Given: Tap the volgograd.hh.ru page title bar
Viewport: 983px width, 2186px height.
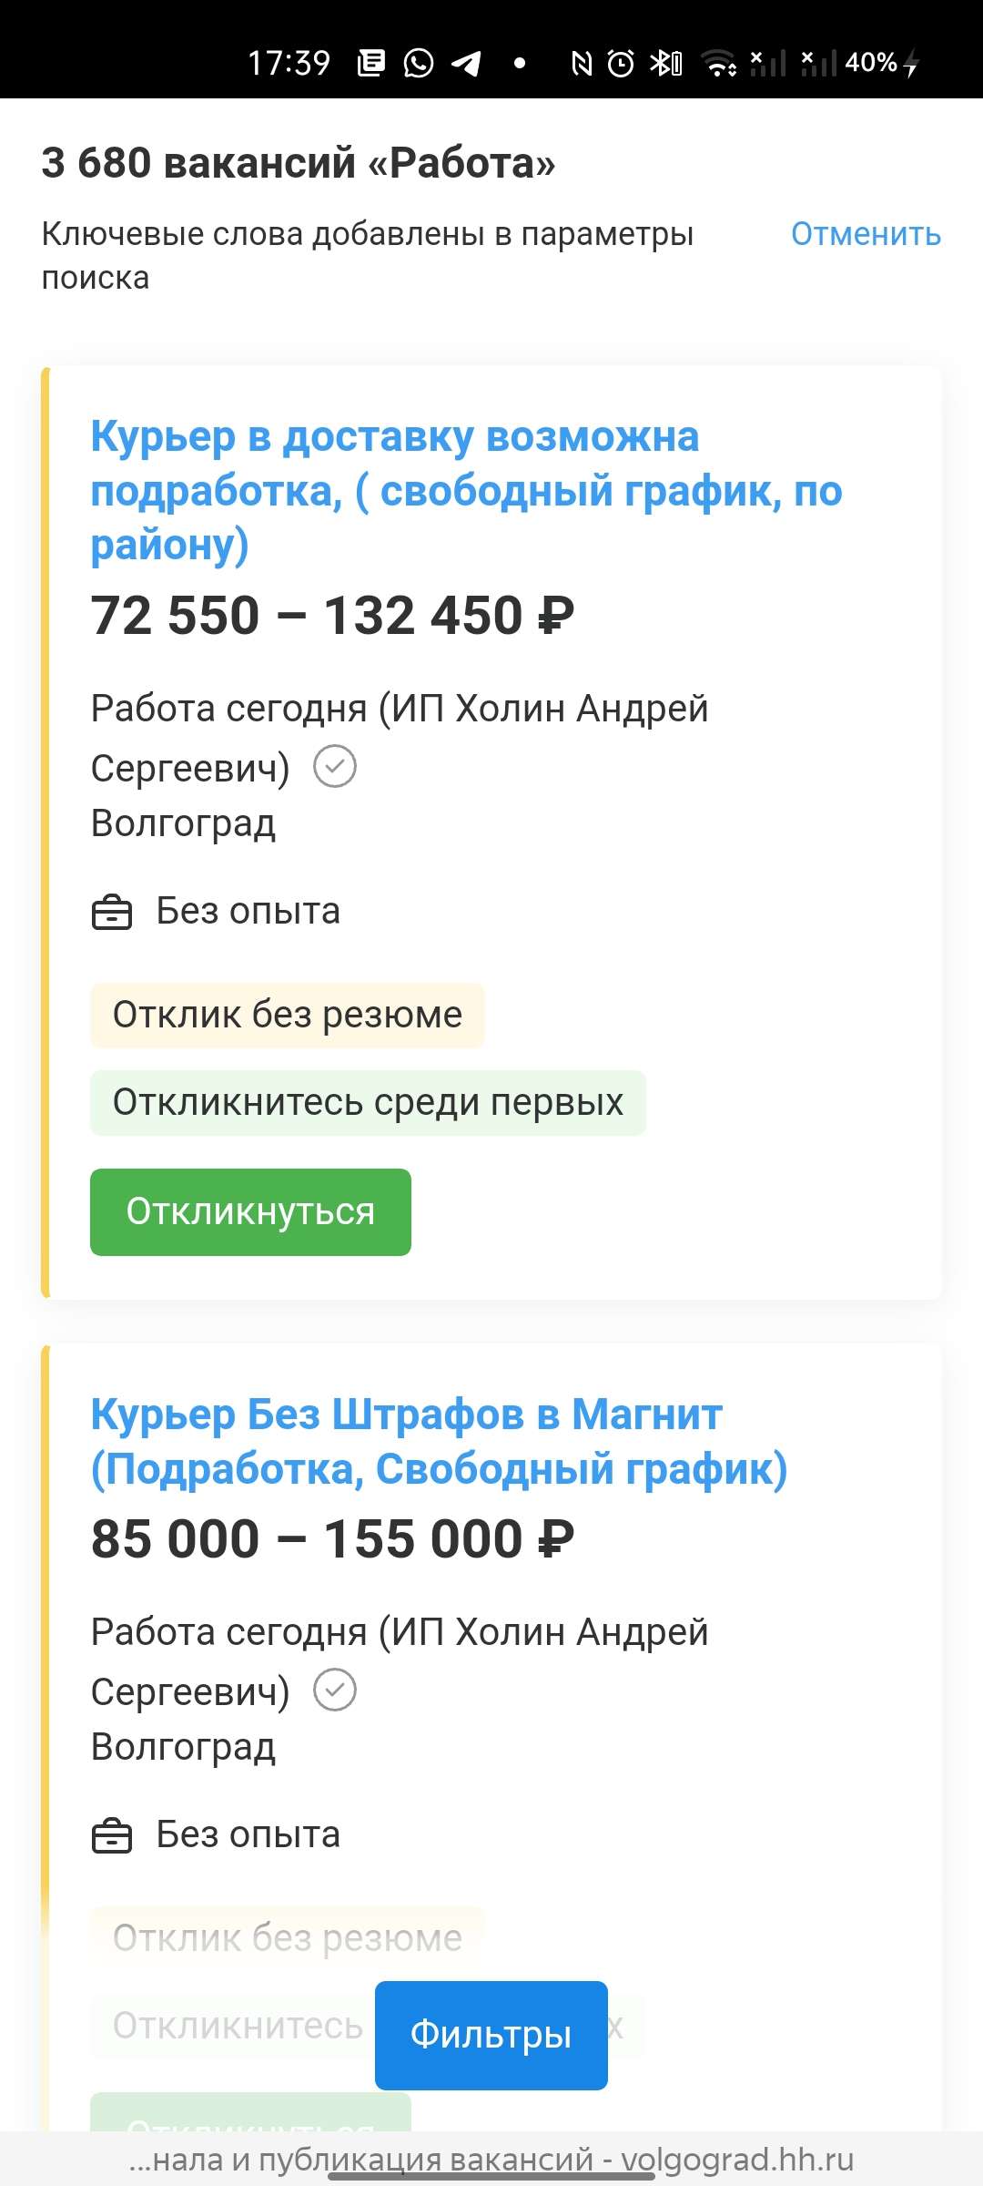Looking at the screenshot, I should point(491,2160).
